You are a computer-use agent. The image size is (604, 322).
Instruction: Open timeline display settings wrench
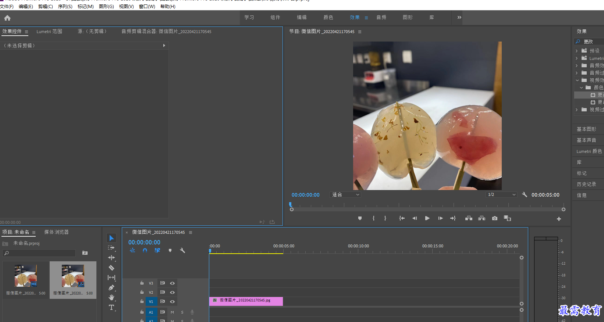coord(182,250)
